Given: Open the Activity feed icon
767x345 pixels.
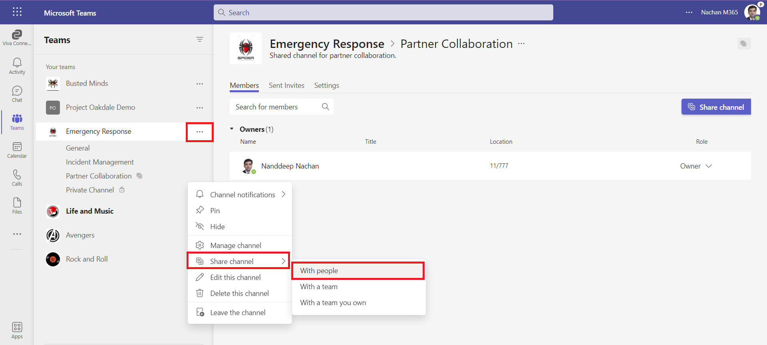Looking at the screenshot, I should (17, 66).
